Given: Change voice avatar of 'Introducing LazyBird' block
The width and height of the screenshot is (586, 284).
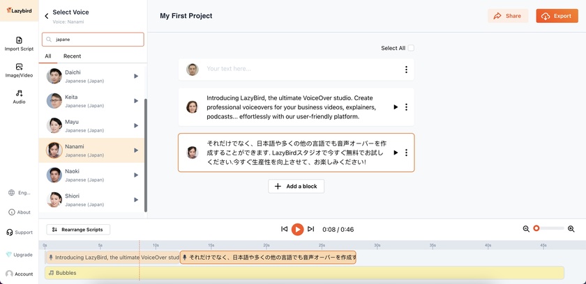Looking at the screenshot, I should tap(192, 107).
